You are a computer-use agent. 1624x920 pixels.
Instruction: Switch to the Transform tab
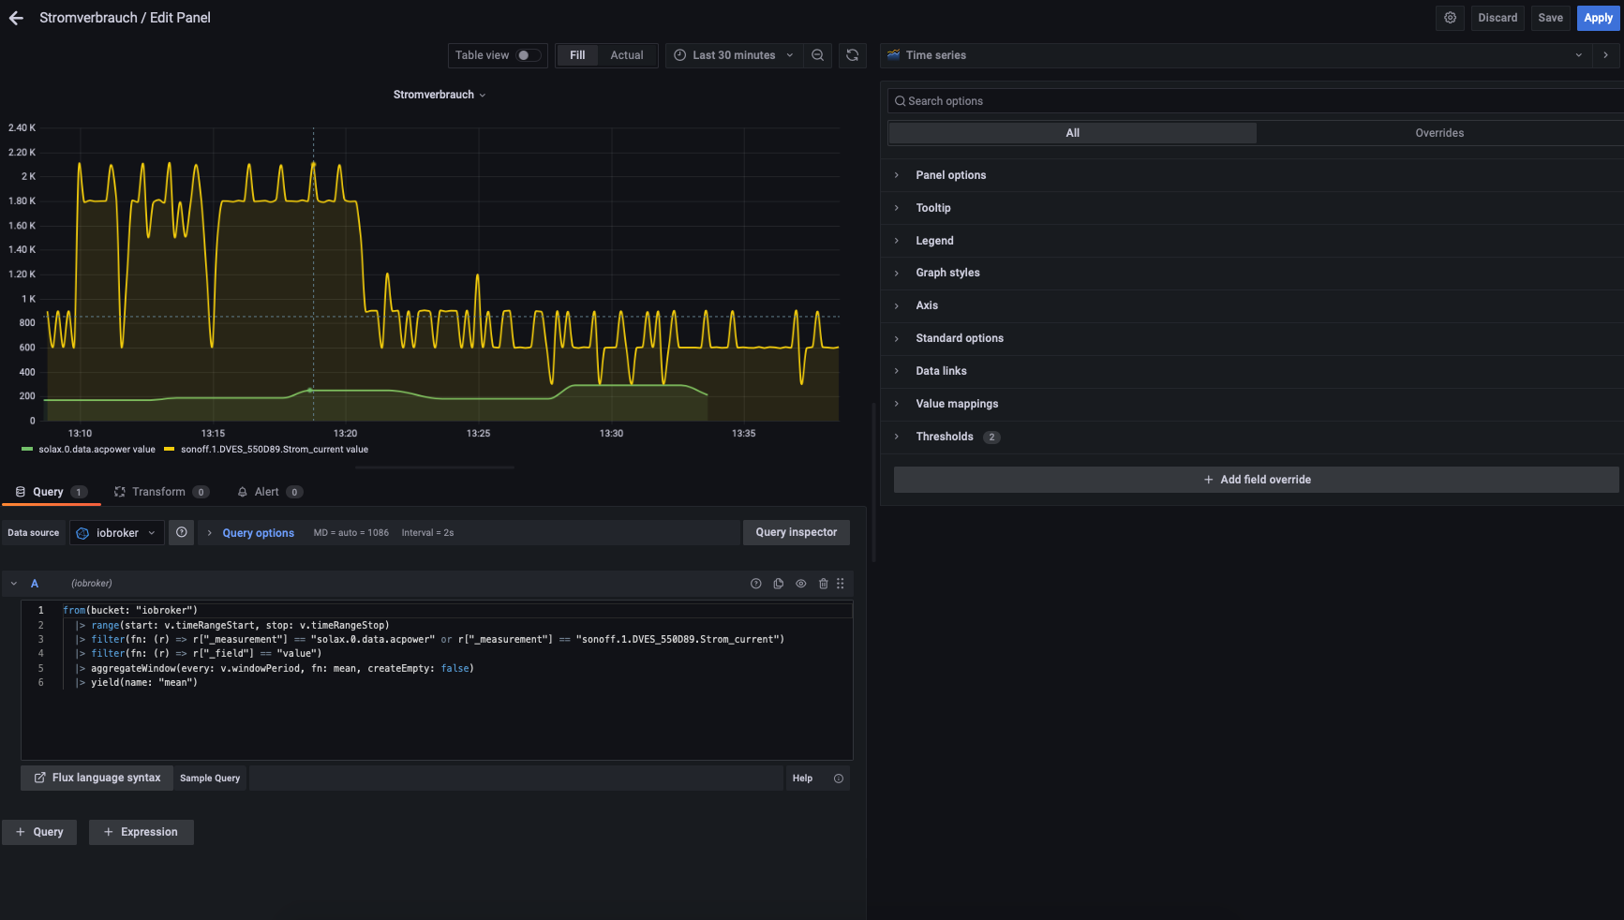pos(160,492)
